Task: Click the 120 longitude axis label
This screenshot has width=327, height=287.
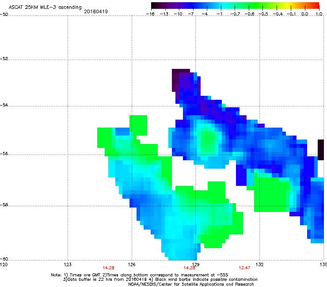Action: (4, 264)
